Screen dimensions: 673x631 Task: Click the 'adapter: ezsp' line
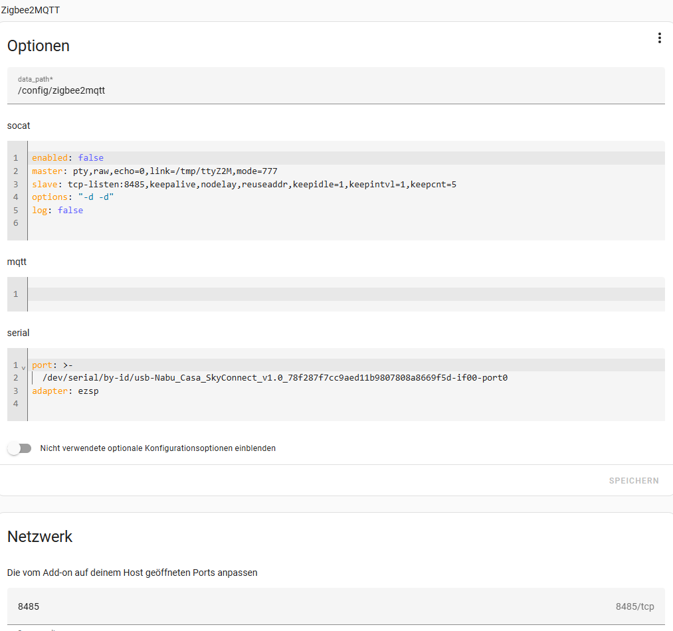[65, 391]
